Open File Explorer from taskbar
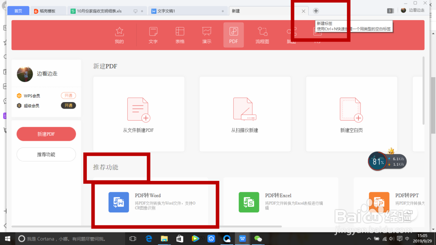The height and width of the screenshot is (245, 436). tap(164, 238)
